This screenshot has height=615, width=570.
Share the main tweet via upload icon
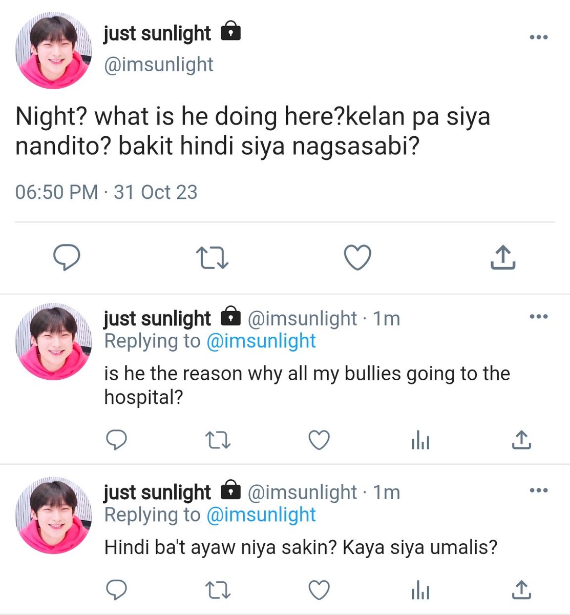(x=503, y=257)
